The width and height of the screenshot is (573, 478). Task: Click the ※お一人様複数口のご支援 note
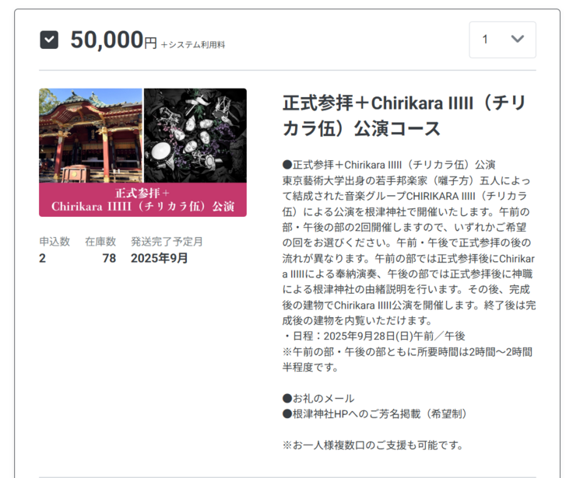click(x=373, y=445)
